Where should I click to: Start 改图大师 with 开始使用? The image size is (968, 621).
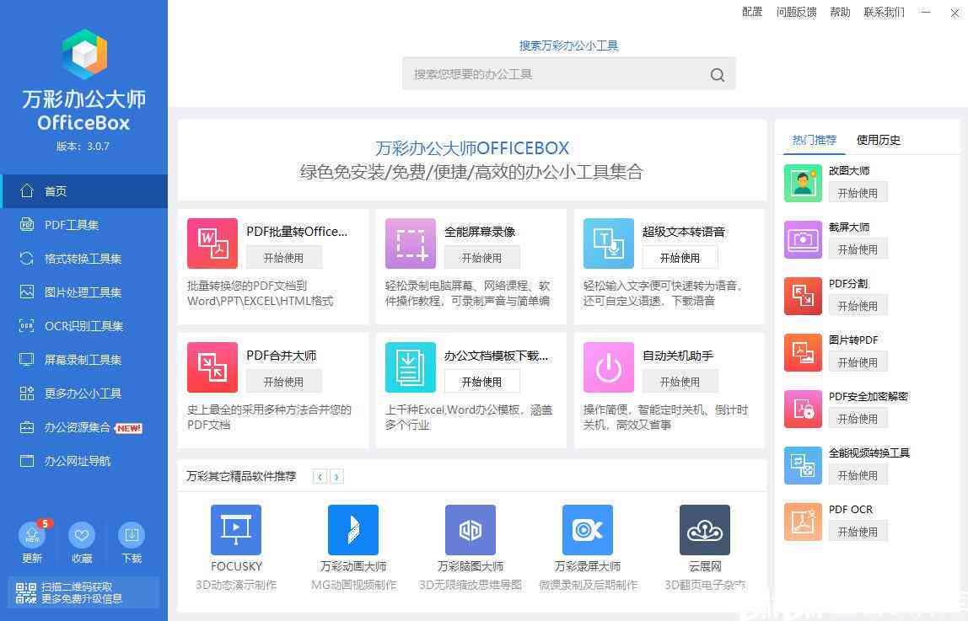858,193
